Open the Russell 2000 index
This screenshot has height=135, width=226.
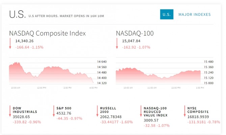tap(108, 110)
